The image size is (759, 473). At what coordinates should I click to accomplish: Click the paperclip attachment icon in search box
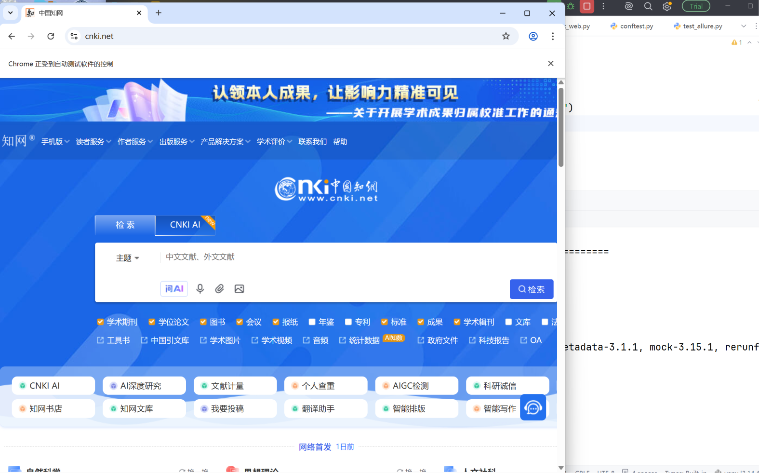[220, 288]
